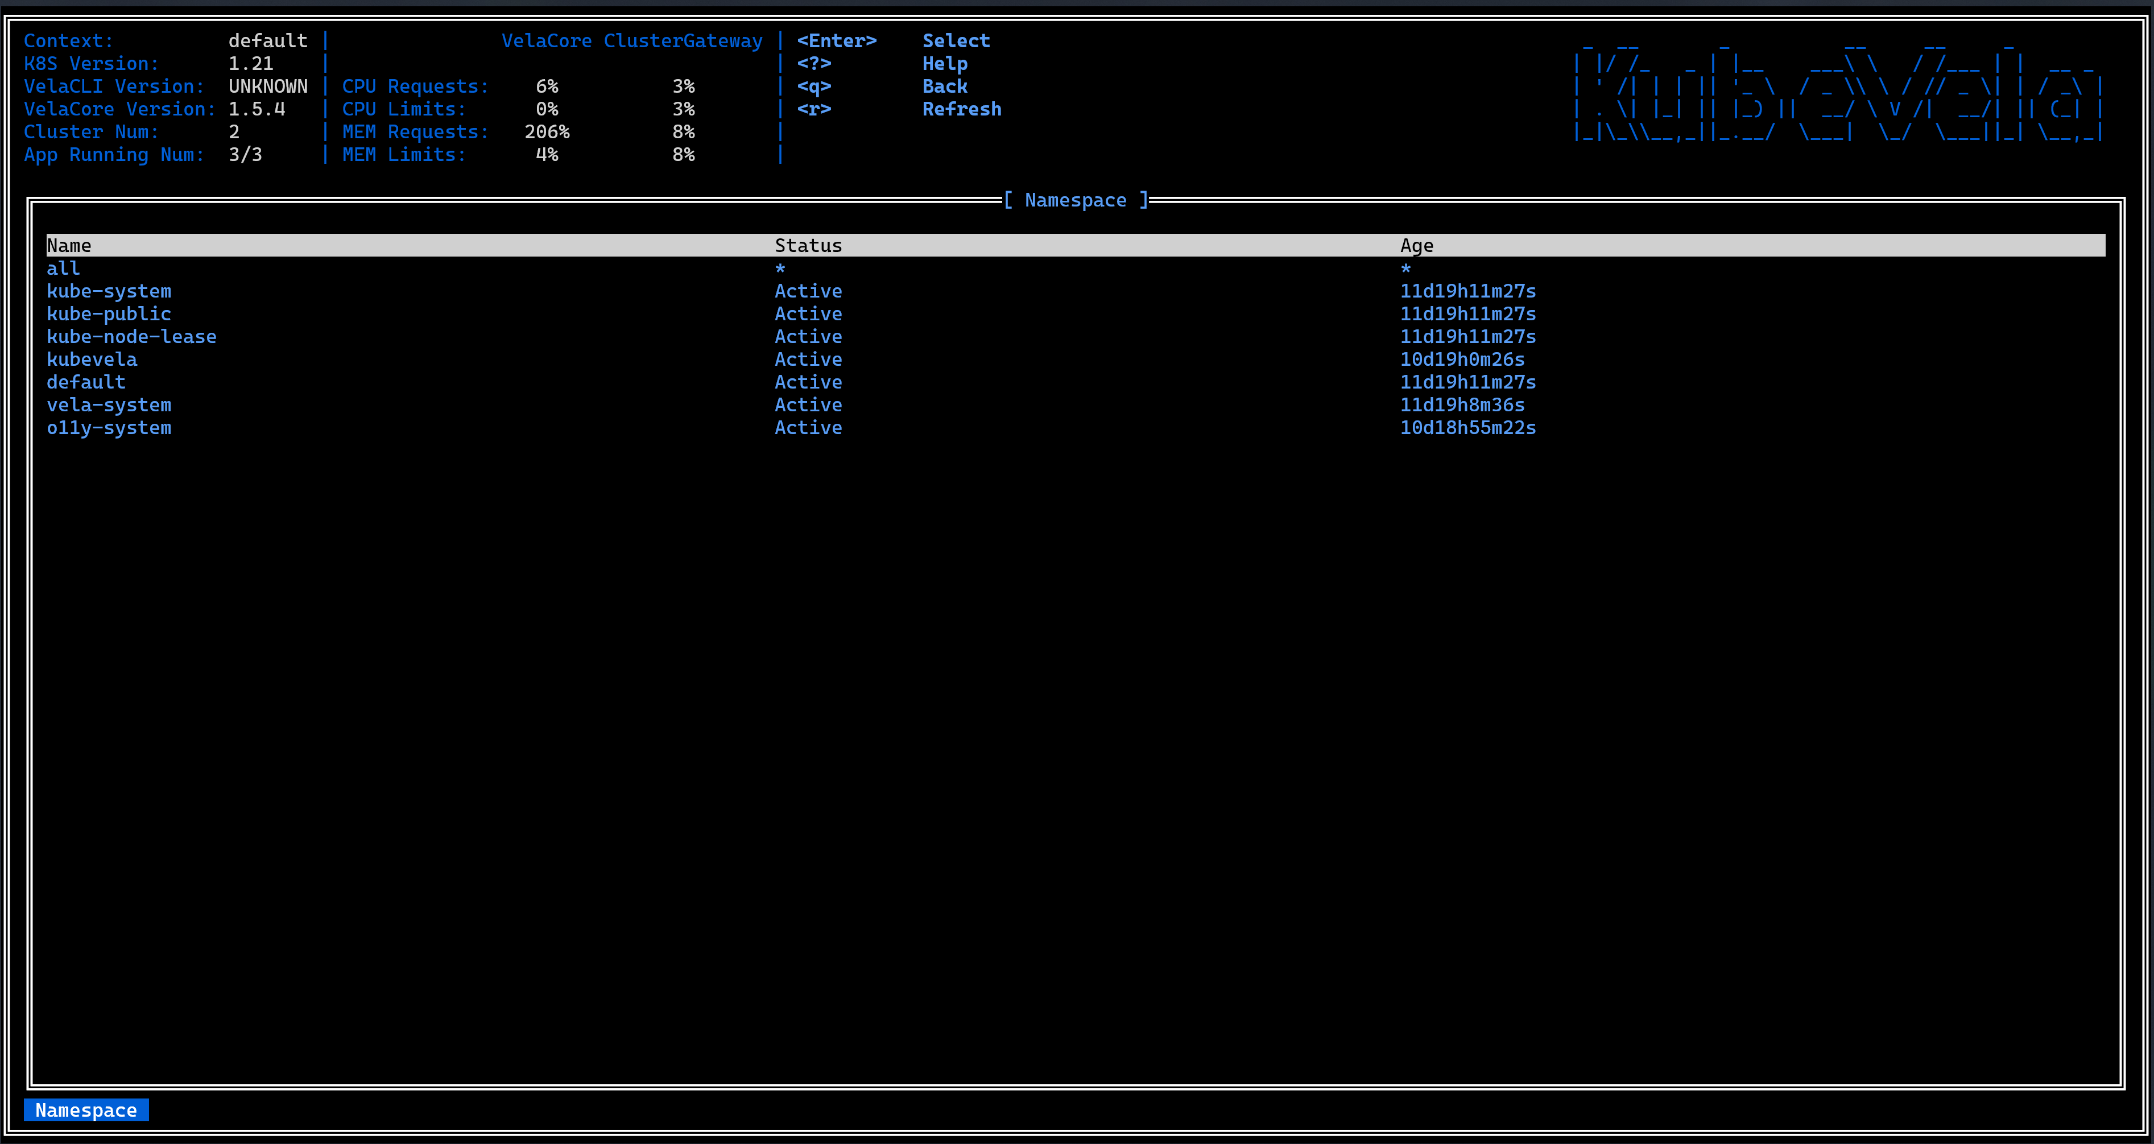2154x1144 pixels.
Task: Click the ClusterGateway column heading
Action: point(683,41)
